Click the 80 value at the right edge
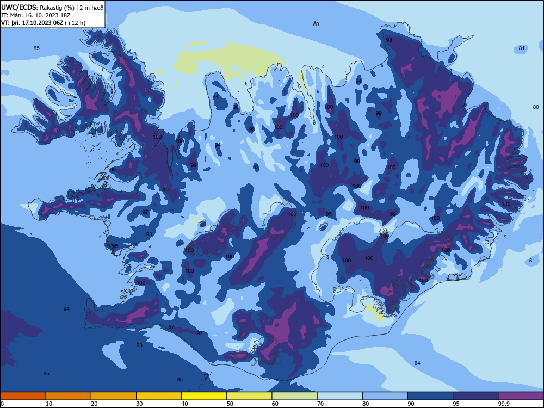Viewport: 544px width, 408px height. 536,107
